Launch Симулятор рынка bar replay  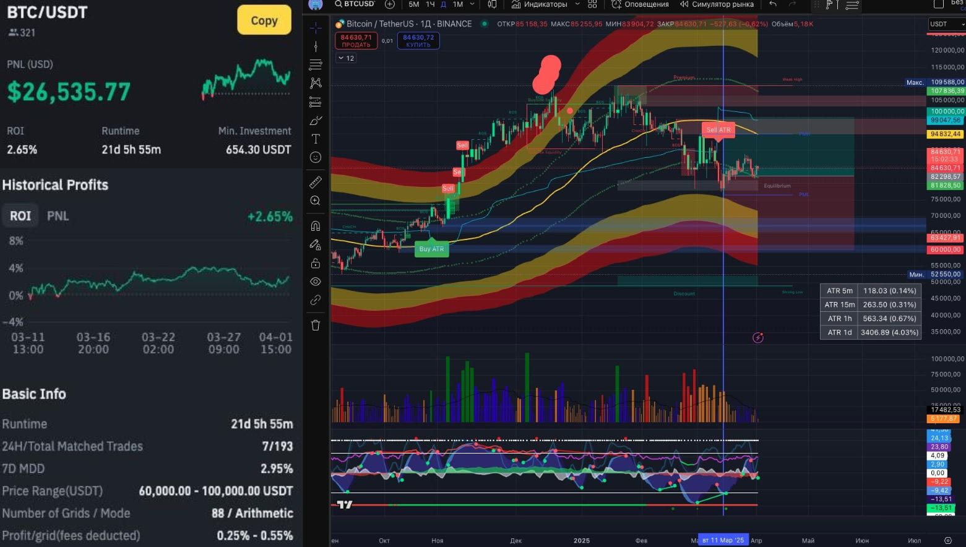[x=717, y=4]
